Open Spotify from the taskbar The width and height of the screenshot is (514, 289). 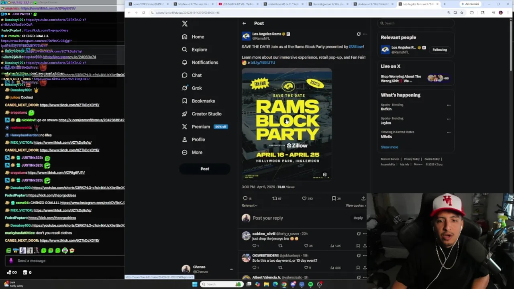[310, 284]
